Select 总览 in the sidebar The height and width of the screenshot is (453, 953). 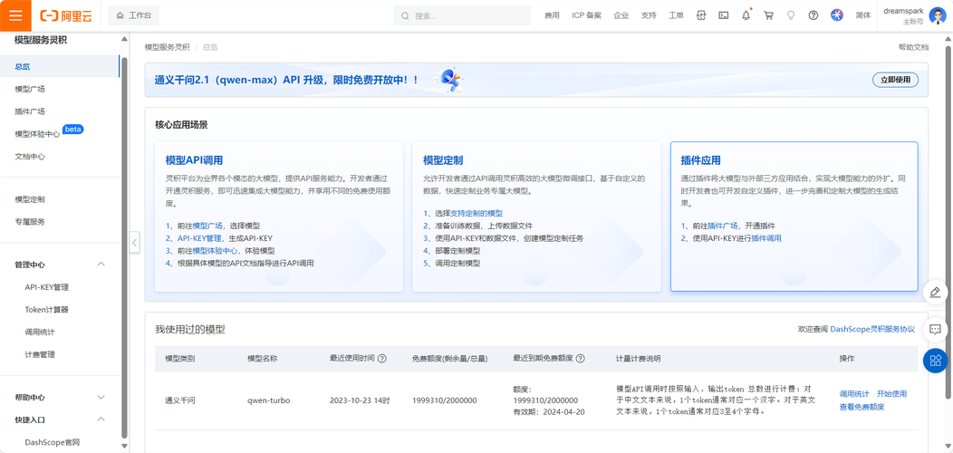(60, 66)
